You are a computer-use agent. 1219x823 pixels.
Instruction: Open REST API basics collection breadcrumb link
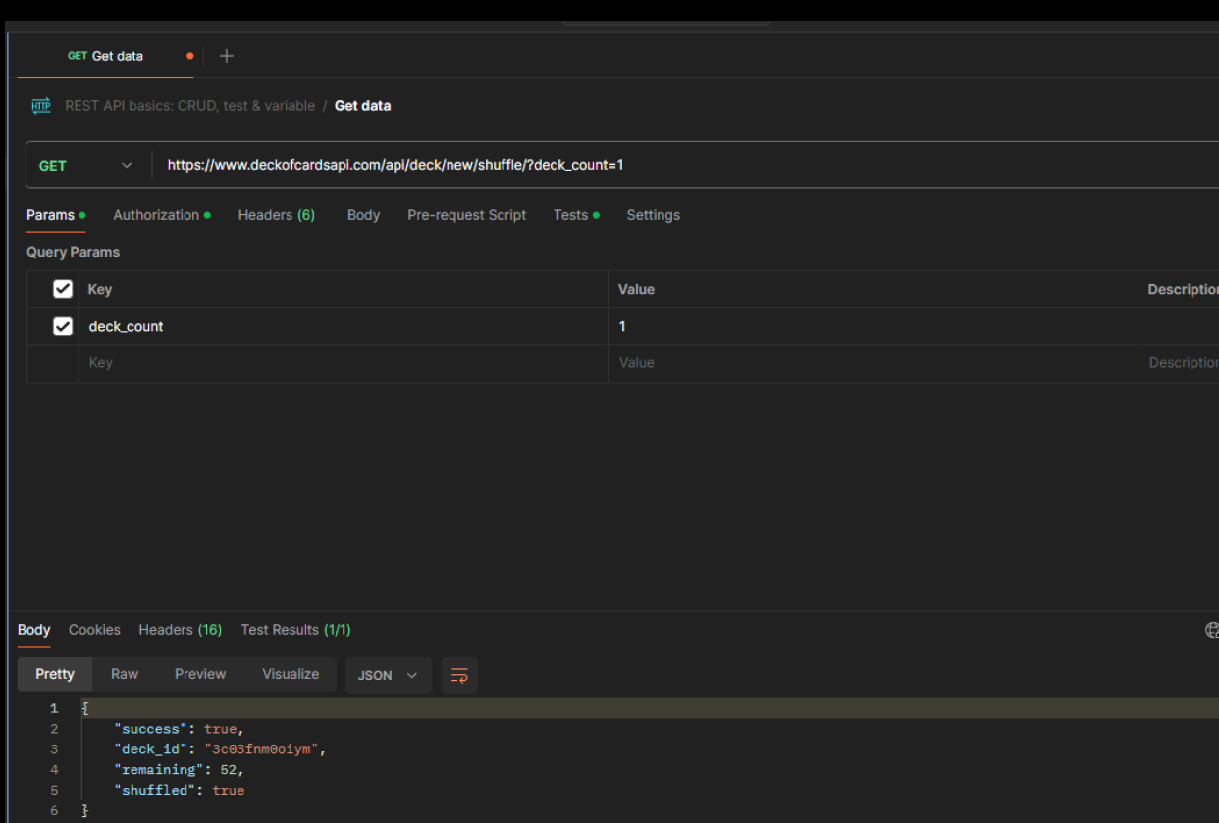(x=190, y=106)
